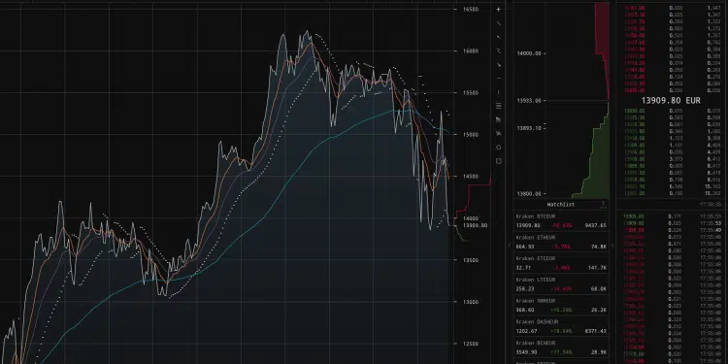Click the 13909.80 EUR mid price
728x364 pixels.
[671, 100]
